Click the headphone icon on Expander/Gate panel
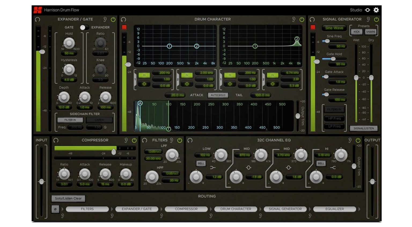This screenshot has height=227, width=412. pos(37,20)
